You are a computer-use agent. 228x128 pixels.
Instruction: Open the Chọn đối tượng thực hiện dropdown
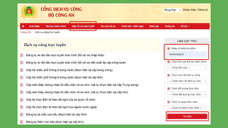pyautogui.click(x=187, y=94)
